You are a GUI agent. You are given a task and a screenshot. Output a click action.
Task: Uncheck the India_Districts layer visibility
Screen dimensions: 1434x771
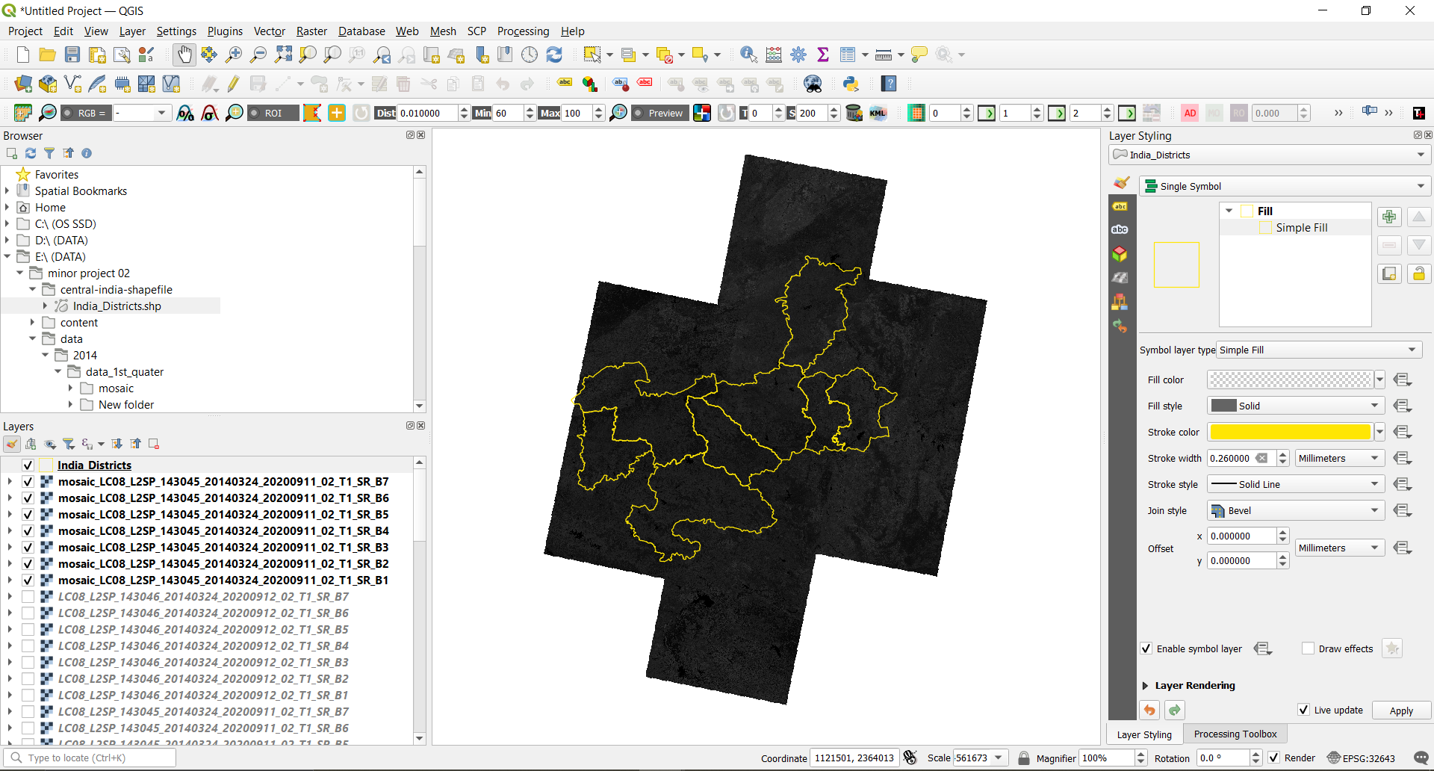click(28, 465)
